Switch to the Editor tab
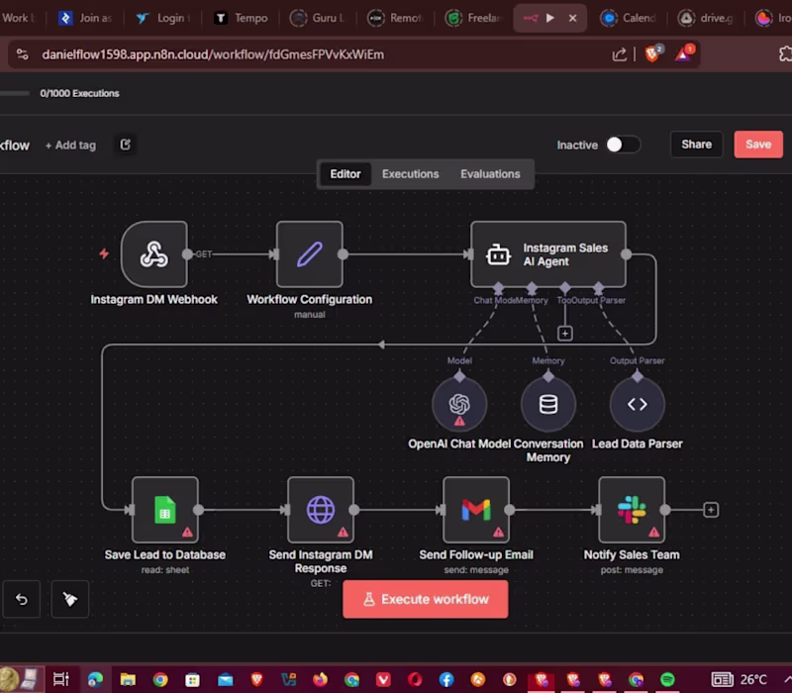 coord(346,174)
